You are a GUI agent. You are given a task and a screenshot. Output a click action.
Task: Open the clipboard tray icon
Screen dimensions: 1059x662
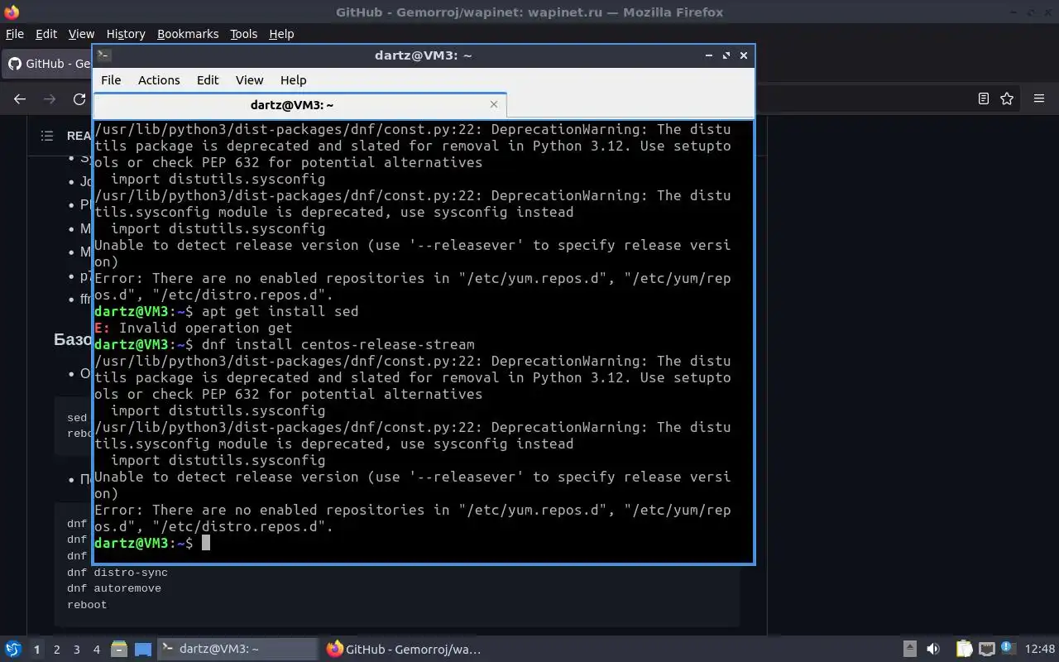964,650
